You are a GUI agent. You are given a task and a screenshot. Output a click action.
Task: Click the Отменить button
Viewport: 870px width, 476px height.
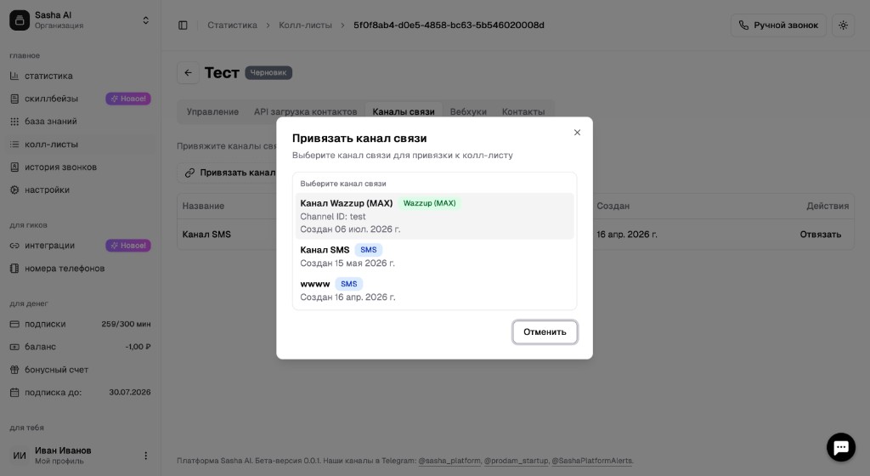point(545,331)
